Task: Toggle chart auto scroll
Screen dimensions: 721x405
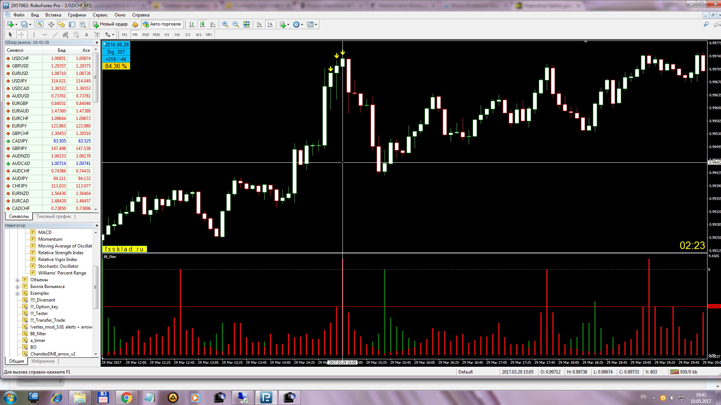Action: click(259, 24)
